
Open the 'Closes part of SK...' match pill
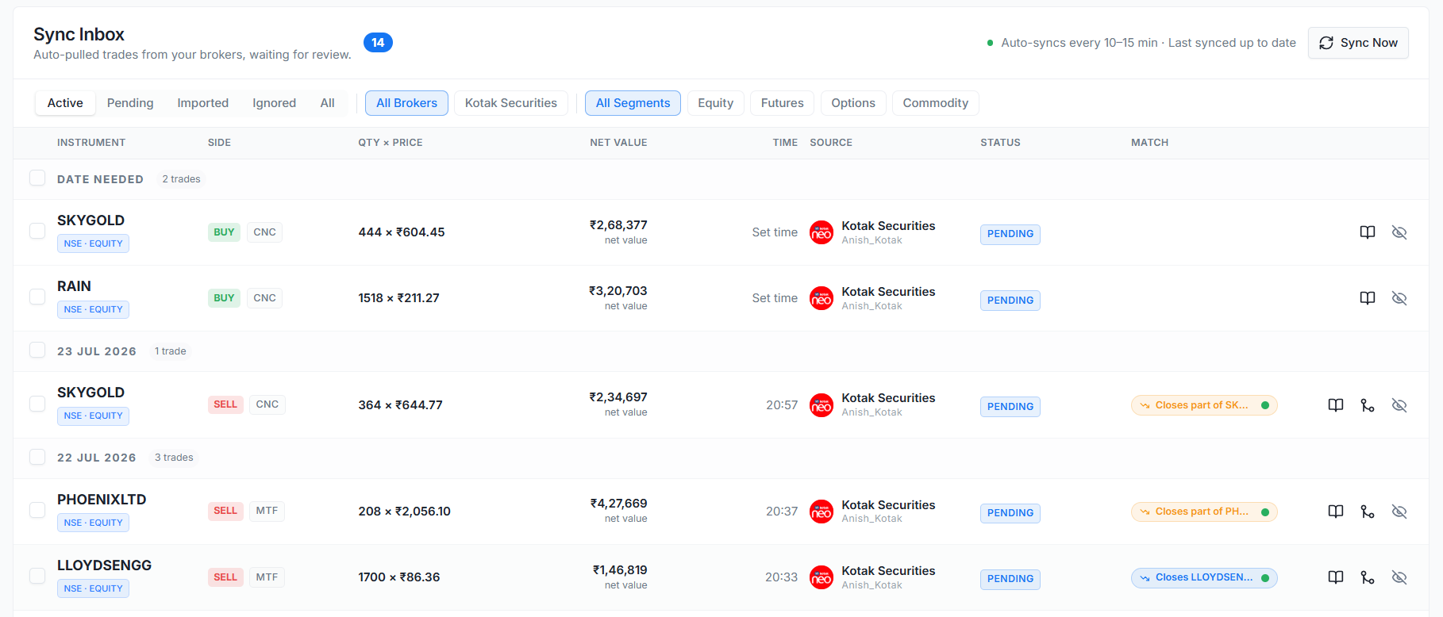click(x=1204, y=405)
